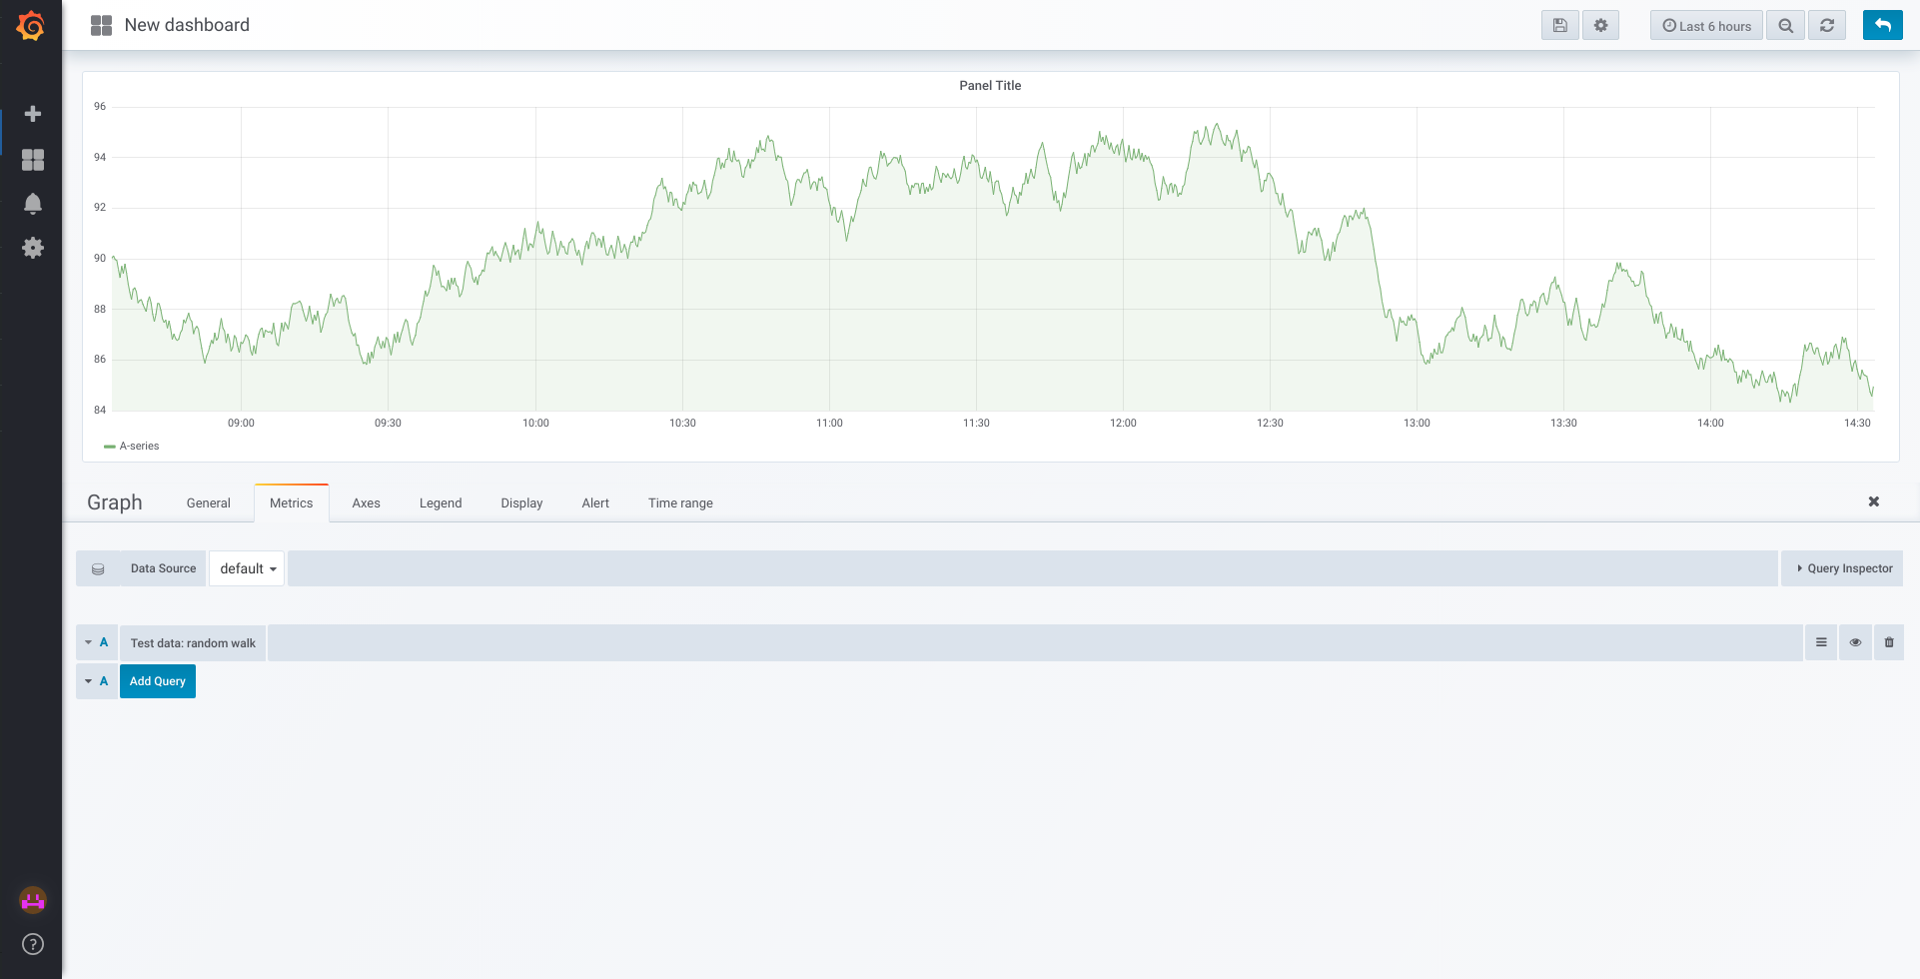This screenshot has width=1920, height=979.
Task: Open the default Data Source dropdown
Action: (246, 567)
